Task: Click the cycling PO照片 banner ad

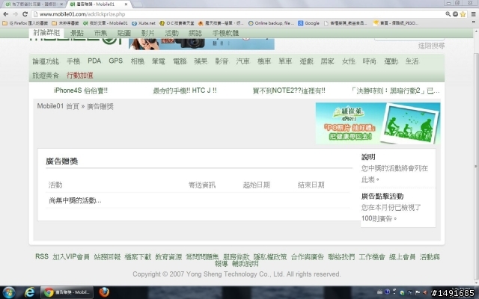Action: coord(378,123)
